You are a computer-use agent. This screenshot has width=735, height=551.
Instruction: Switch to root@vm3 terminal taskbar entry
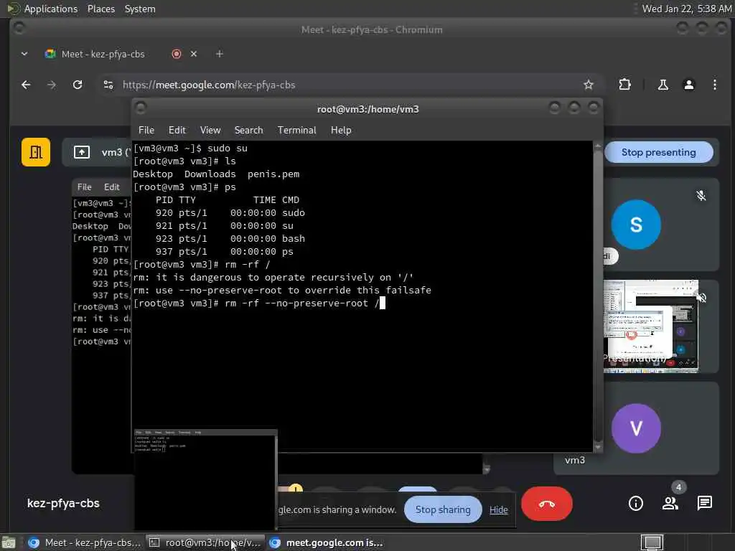click(205, 542)
